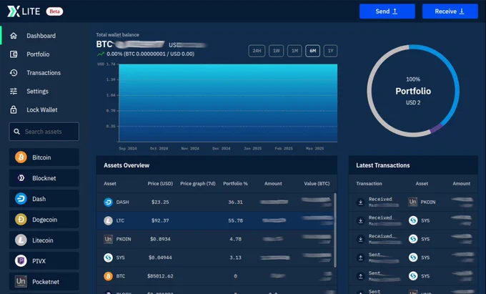Open the Litecoin asset button
The image size is (486, 294).
44,240
